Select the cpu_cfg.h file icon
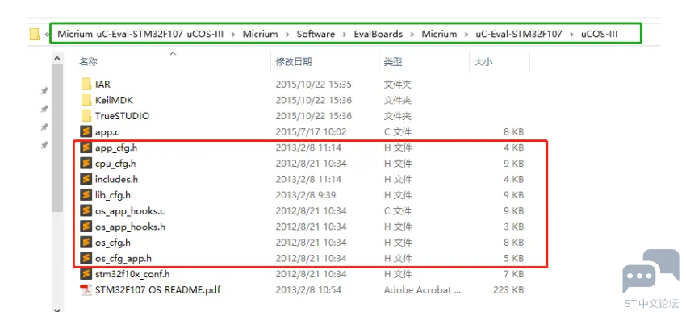 [x=86, y=164]
